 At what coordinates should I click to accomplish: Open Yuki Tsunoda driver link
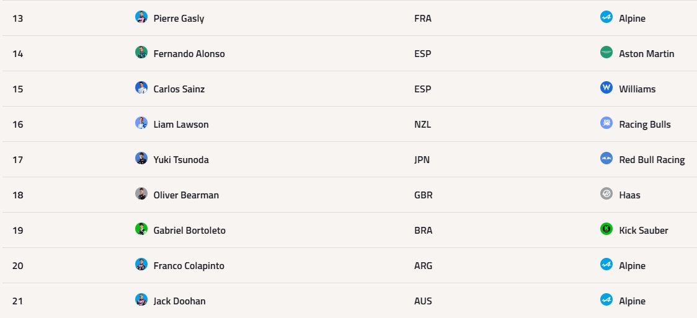coord(181,159)
